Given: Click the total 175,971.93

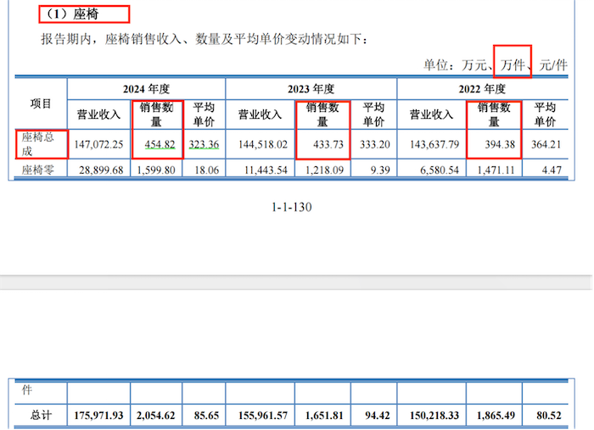Looking at the screenshot, I should [x=98, y=416].
